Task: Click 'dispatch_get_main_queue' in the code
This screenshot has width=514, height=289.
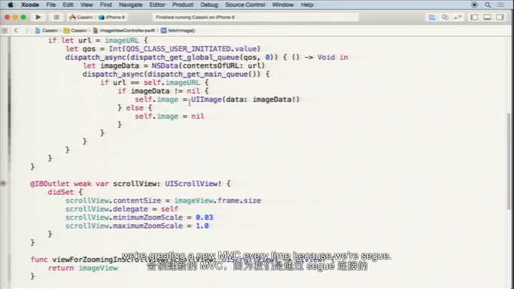Action: (x=198, y=75)
